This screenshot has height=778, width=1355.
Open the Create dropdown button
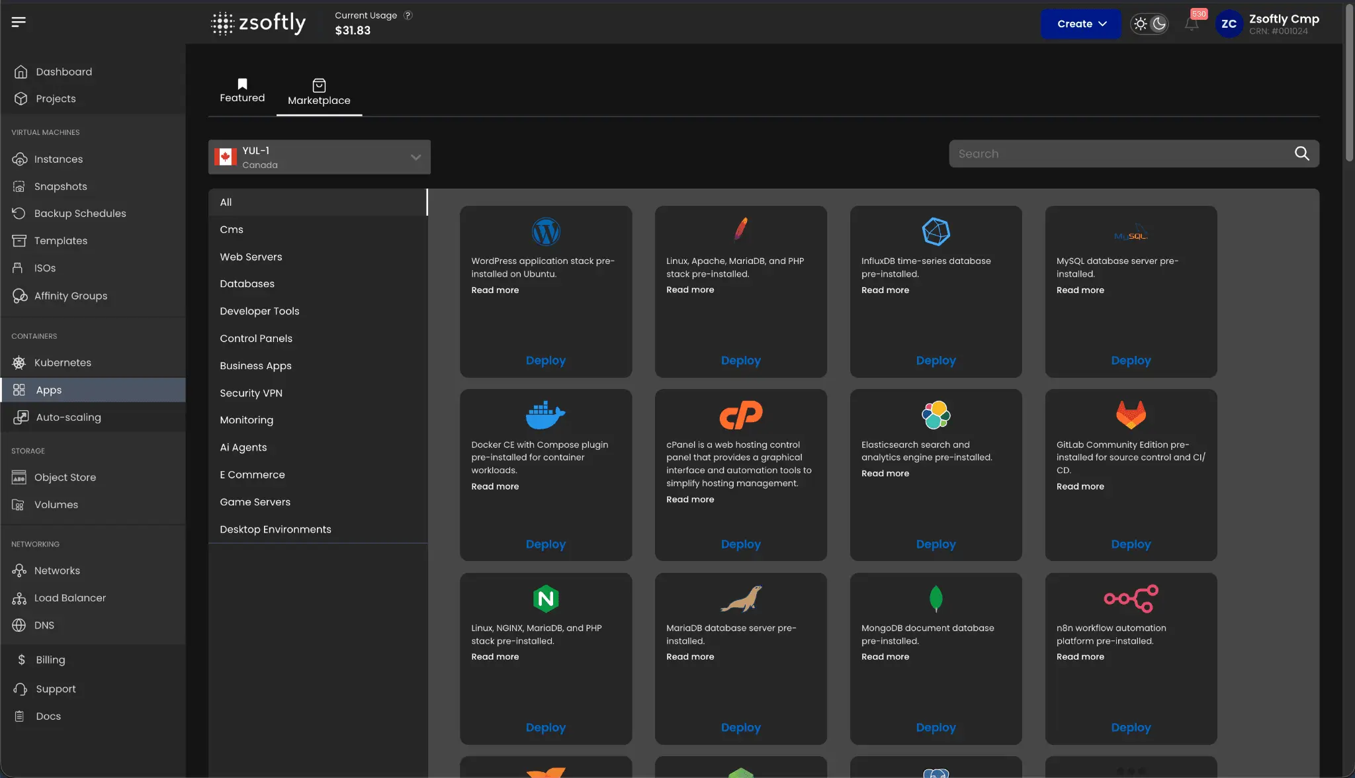tap(1081, 24)
